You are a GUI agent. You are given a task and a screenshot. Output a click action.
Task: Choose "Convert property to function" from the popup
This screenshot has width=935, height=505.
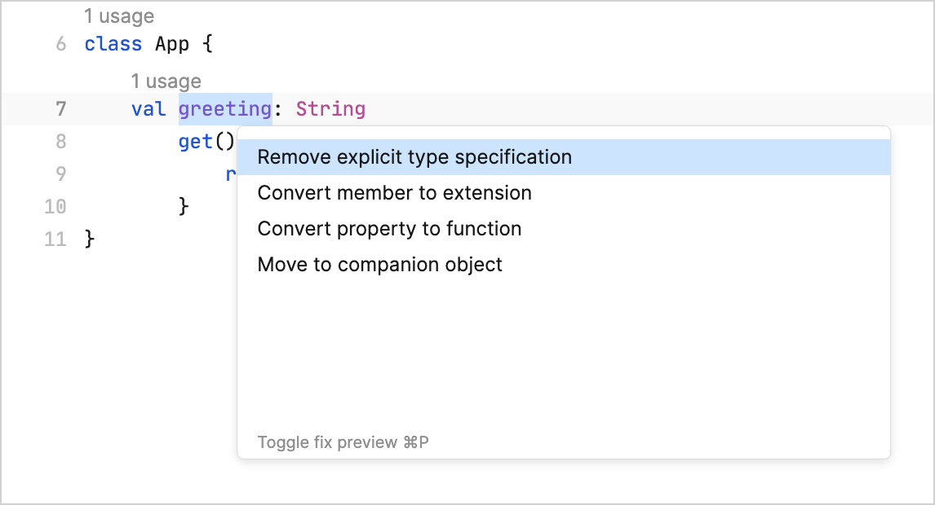tap(388, 229)
